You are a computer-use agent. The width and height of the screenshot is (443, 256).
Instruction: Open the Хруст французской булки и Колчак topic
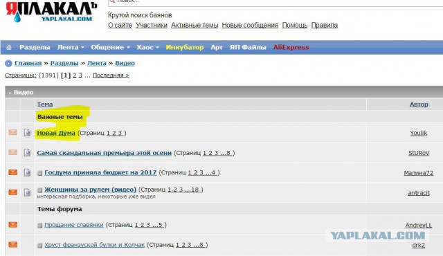[95, 245]
